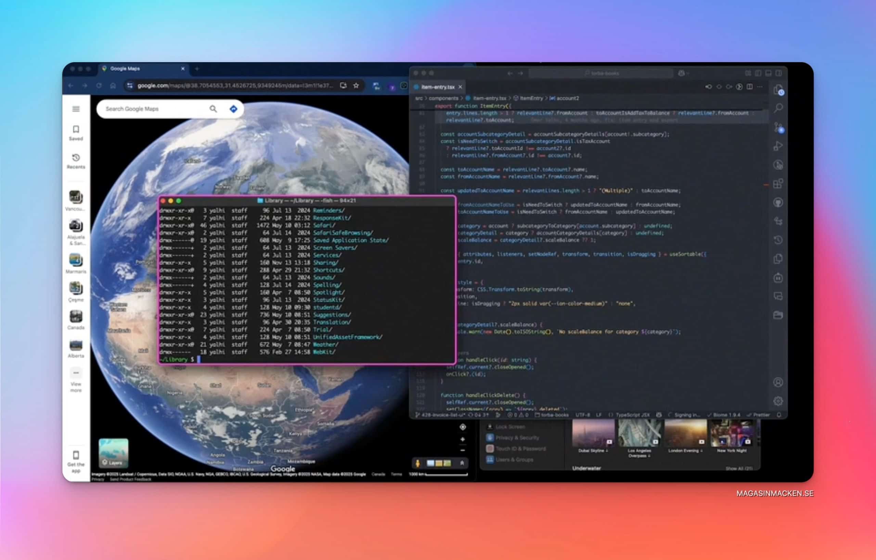Click the install app icon in address bar
876x560 pixels.
(343, 85)
